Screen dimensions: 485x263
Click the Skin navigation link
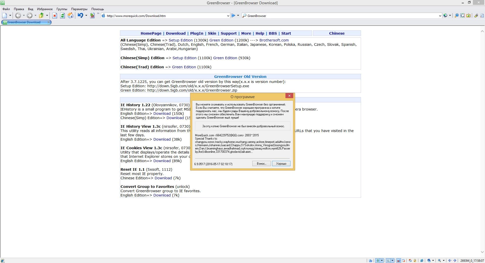point(212,33)
